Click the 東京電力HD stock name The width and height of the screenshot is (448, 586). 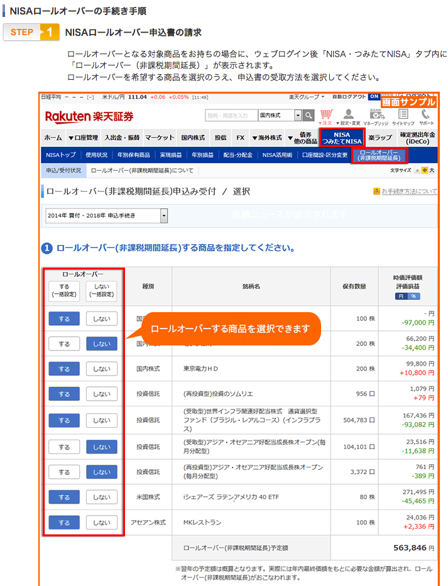(x=200, y=369)
